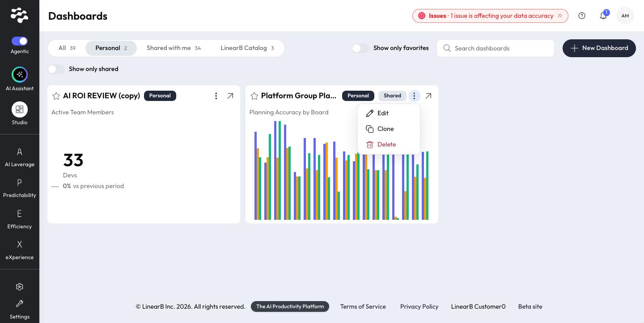Enable Show only shared toggle
The width and height of the screenshot is (644, 323).
click(x=56, y=69)
